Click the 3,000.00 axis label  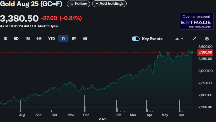coord(205,71)
